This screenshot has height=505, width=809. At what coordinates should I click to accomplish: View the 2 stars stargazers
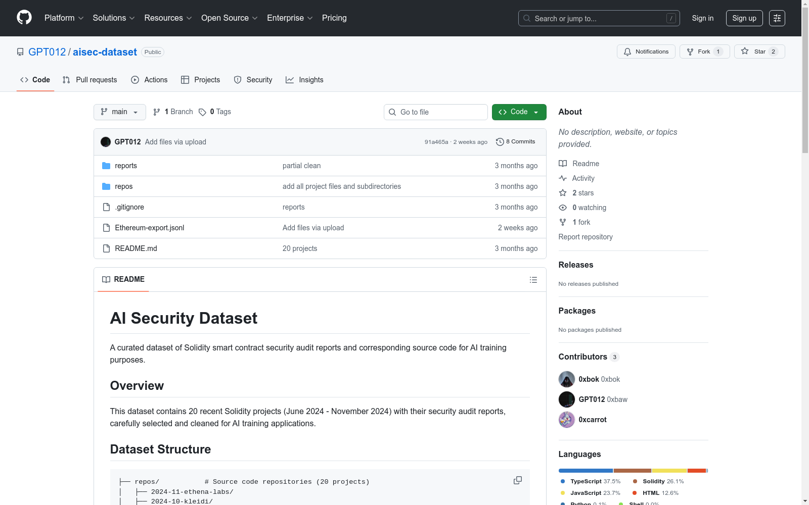click(576, 193)
